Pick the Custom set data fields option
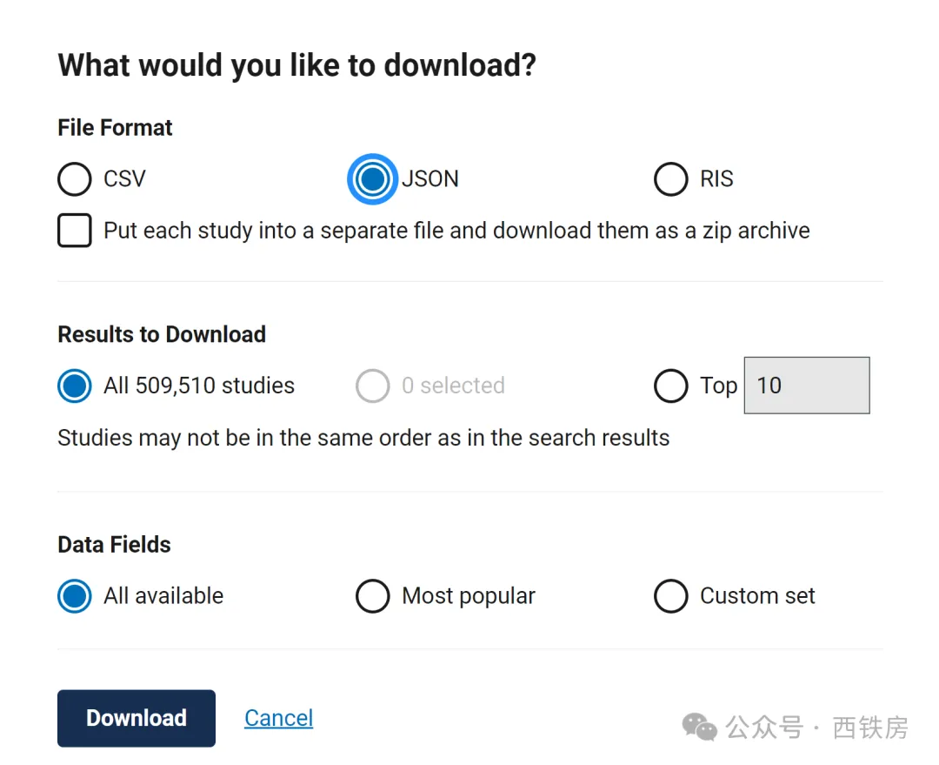 670,596
